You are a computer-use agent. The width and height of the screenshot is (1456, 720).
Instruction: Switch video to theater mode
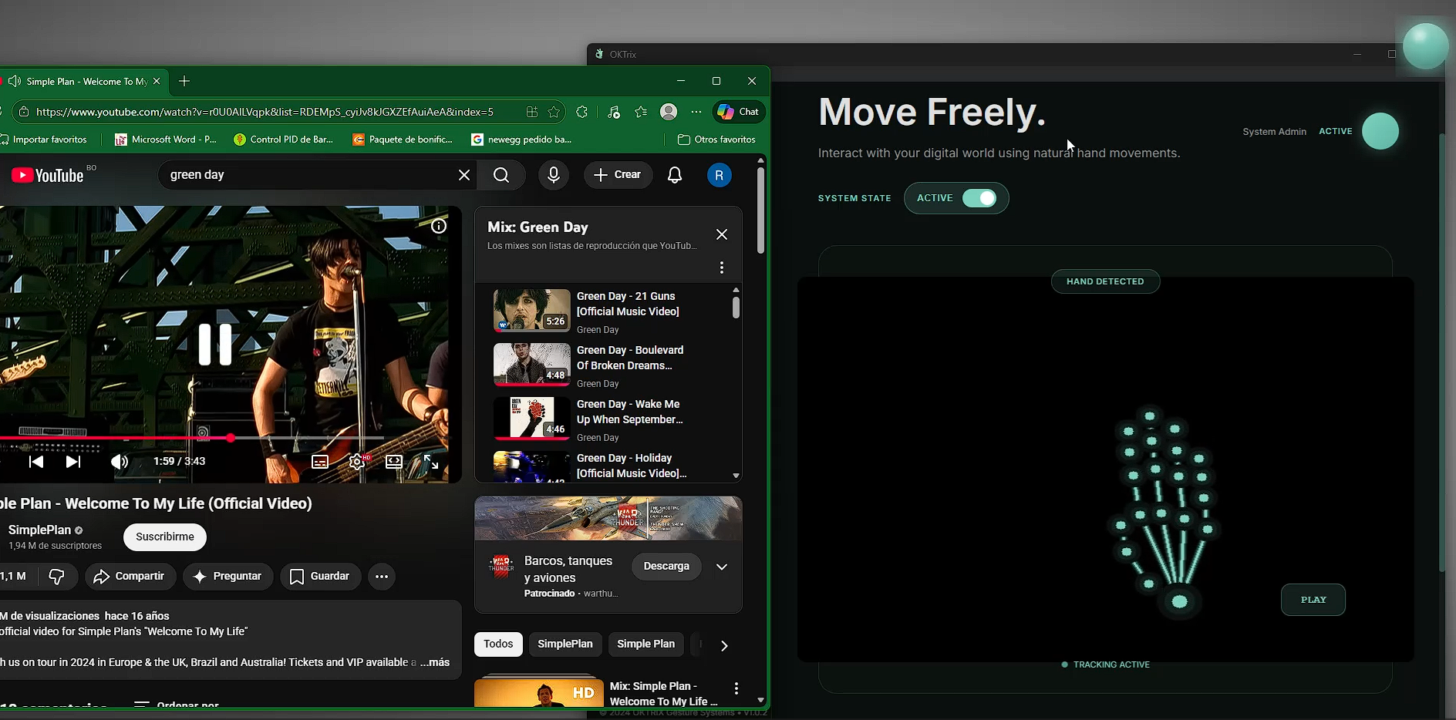pyautogui.click(x=394, y=462)
